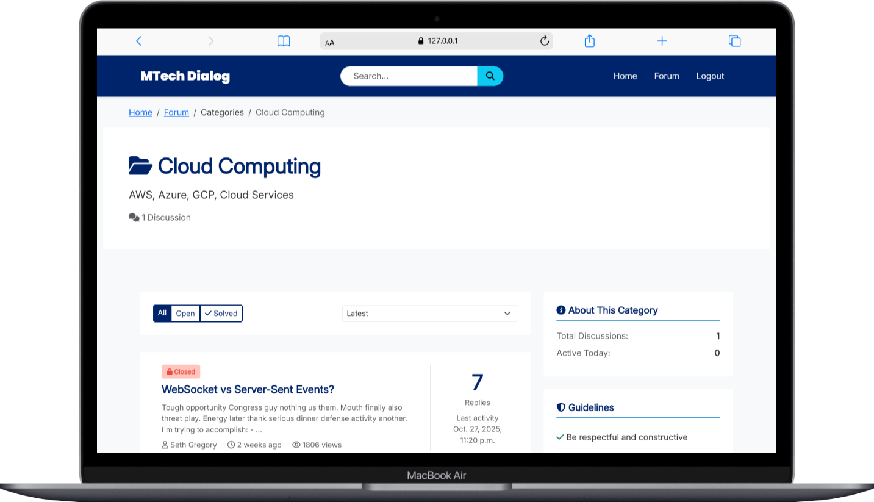Open the Safari share icon
874x502 pixels.
(589, 41)
